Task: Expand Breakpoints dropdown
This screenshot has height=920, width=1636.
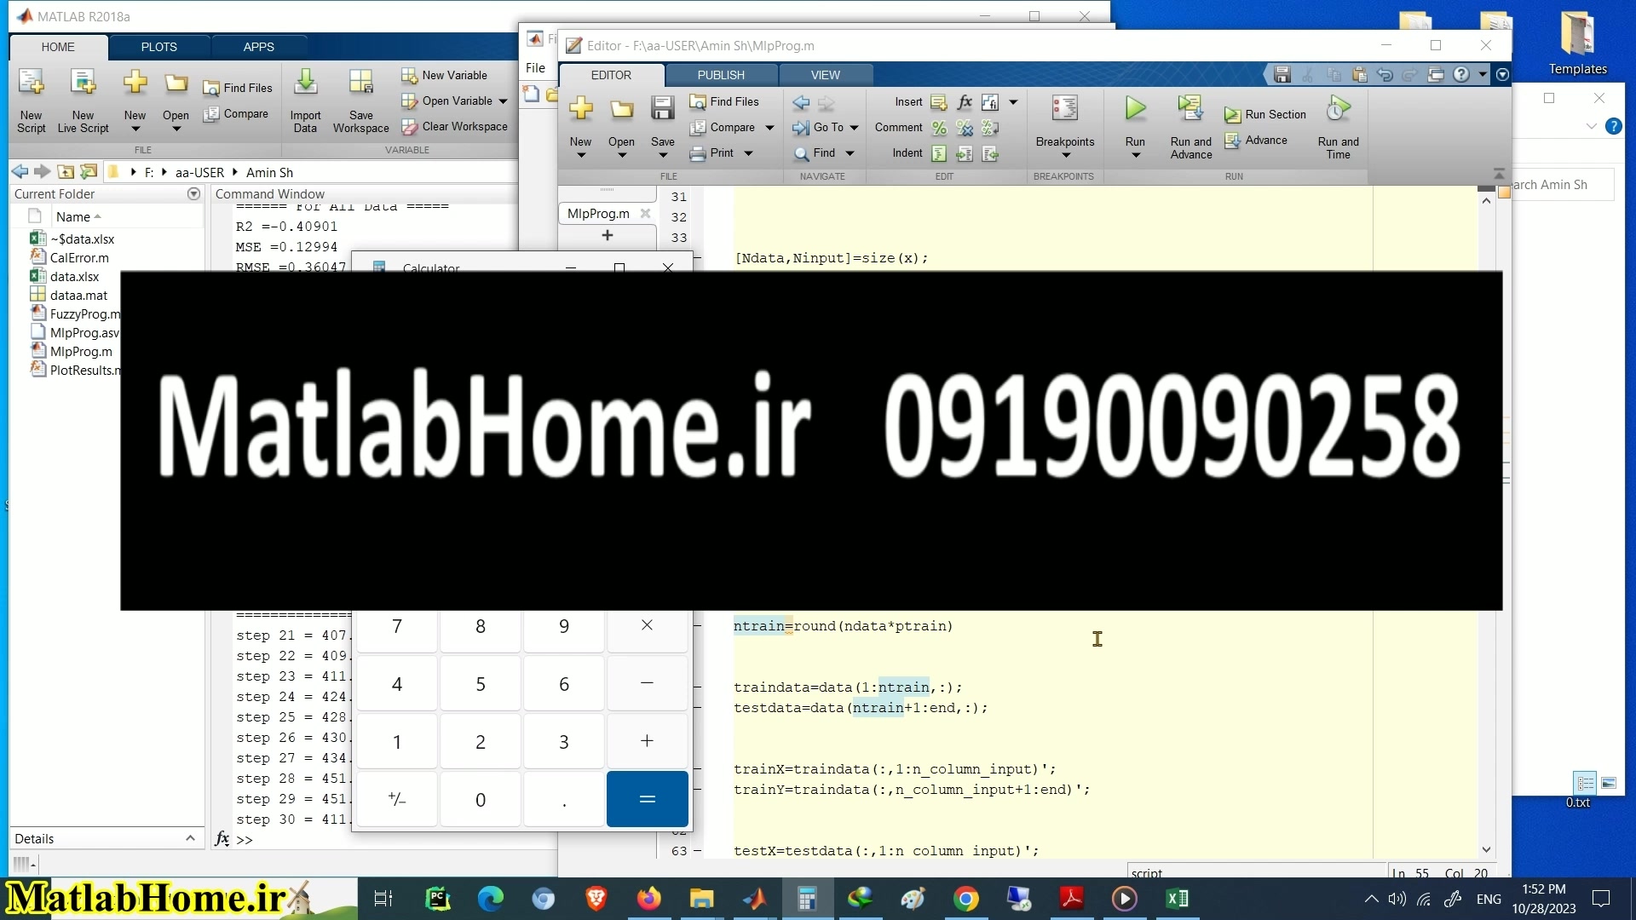Action: 1065,156
